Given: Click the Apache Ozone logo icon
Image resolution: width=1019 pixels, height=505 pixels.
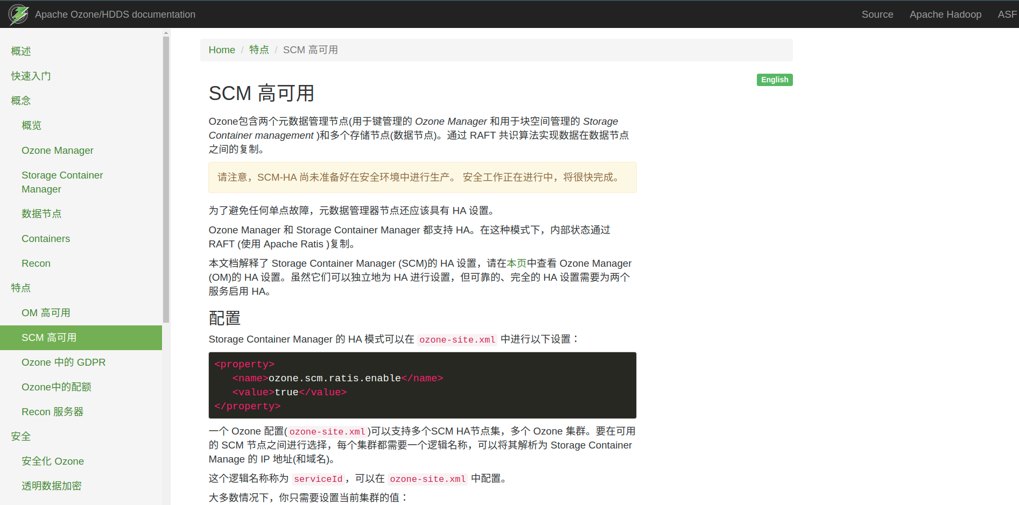Looking at the screenshot, I should pos(19,15).
